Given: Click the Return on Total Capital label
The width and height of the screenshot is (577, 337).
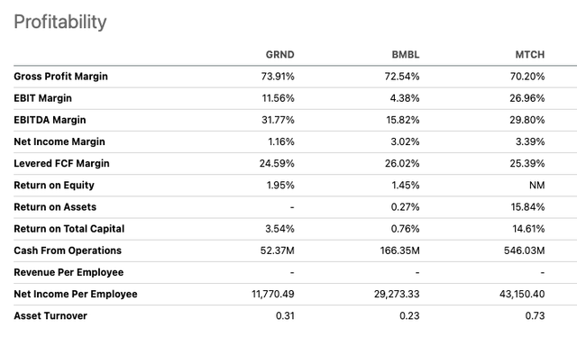Looking at the screenshot, I should pos(69,229).
